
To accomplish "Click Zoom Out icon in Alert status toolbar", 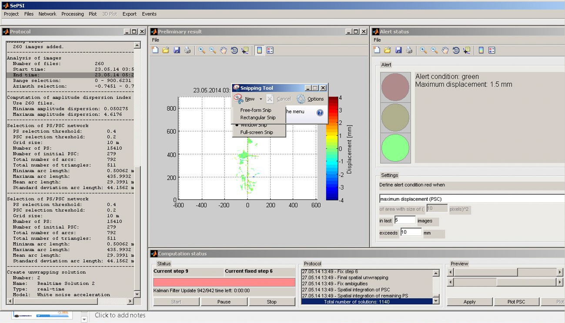I will pos(434,50).
